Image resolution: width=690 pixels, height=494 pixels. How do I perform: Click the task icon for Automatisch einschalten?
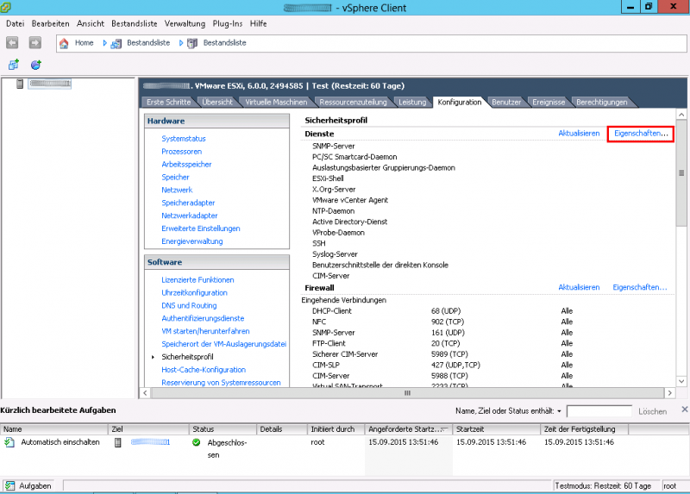tap(9, 442)
